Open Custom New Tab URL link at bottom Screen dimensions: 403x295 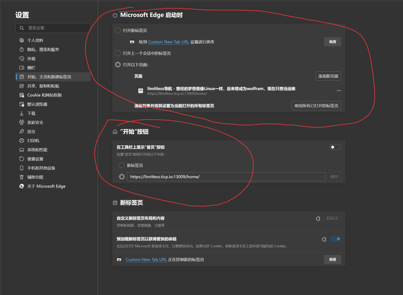click(x=146, y=260)
